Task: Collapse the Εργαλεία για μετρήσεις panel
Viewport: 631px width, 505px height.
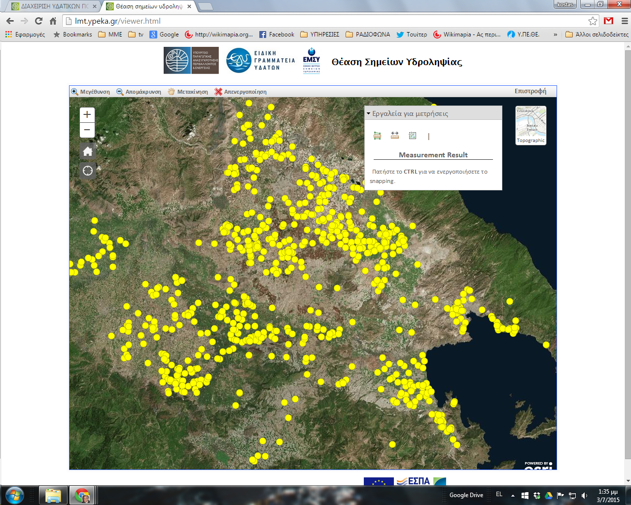Action: [x=368, y=113]
